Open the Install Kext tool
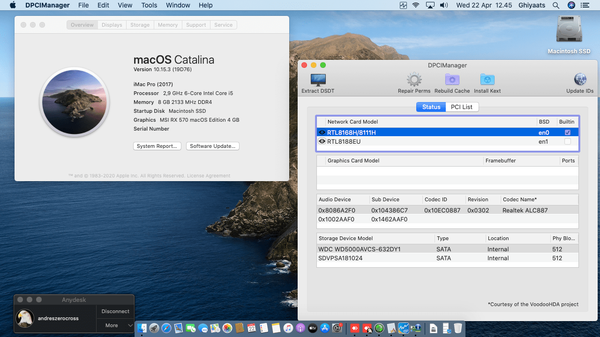 coord(487,80)
